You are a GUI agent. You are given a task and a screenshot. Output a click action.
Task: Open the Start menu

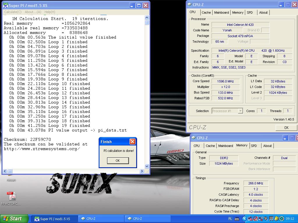(14, 219)
